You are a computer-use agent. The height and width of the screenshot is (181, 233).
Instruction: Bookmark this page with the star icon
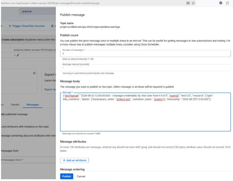tap(193, 3)
